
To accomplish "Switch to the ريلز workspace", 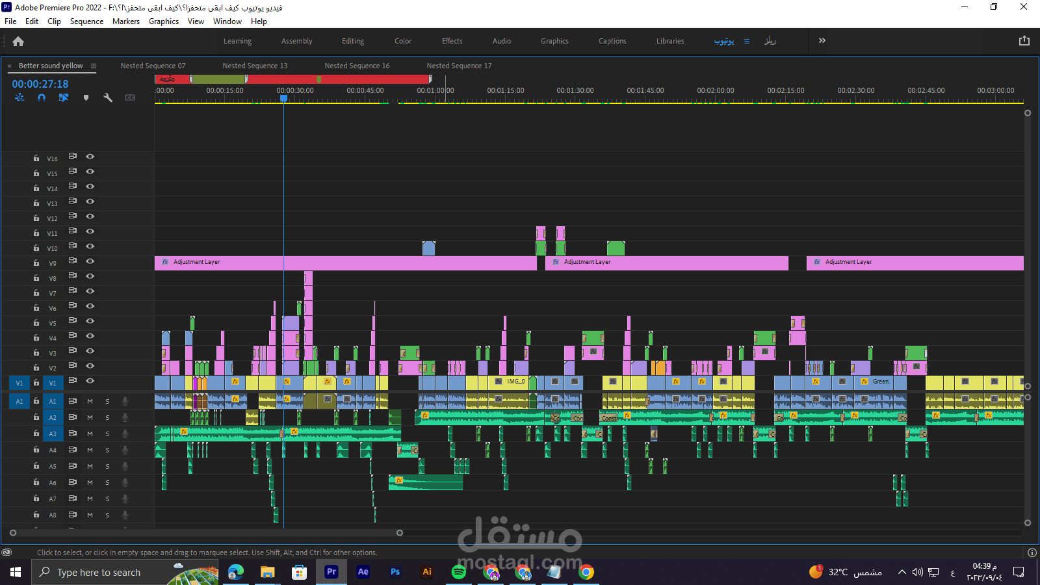I will (x=770, y=41).
